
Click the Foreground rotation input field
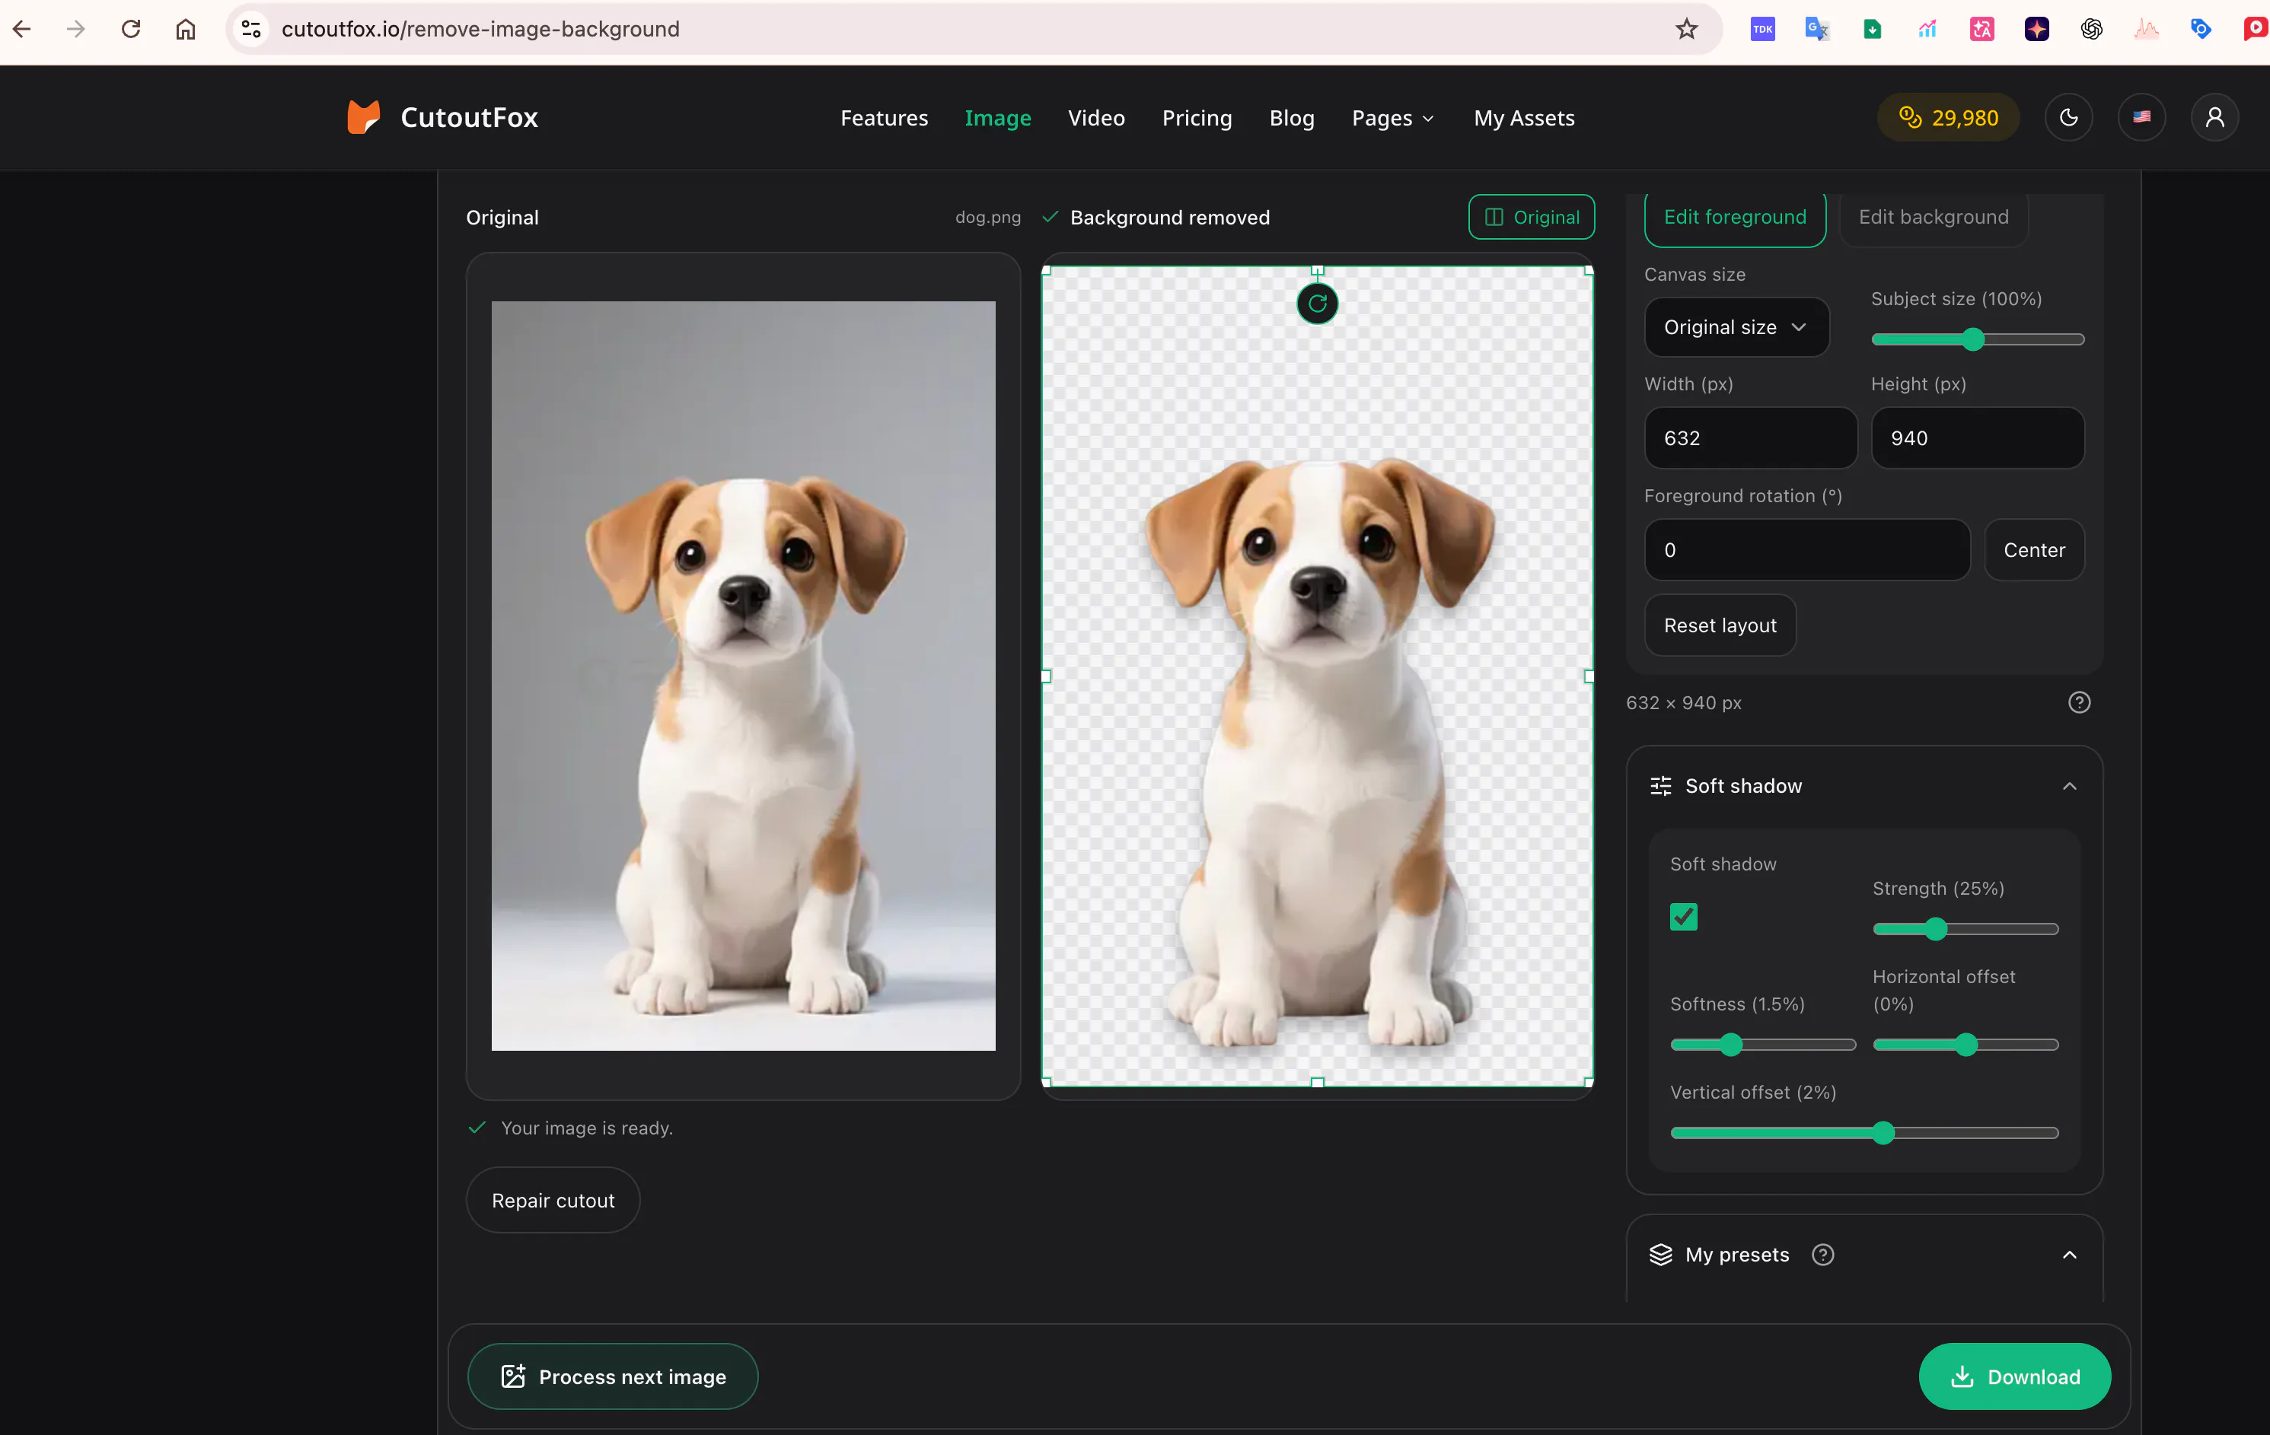coord(1807,550)
